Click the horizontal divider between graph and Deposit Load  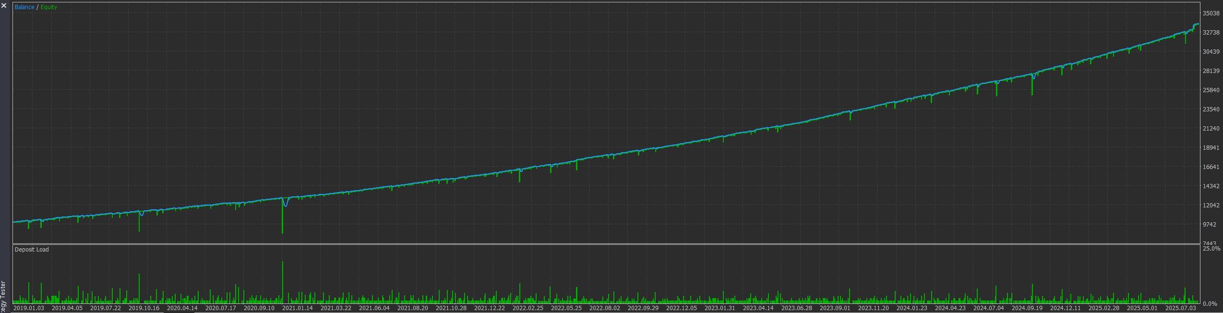[x=605, y=244]
